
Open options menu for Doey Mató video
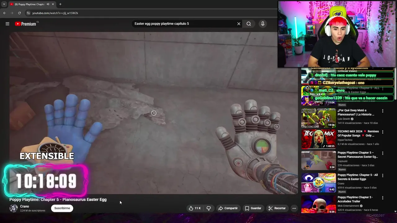pyautogui.click(x=383, y=111)
